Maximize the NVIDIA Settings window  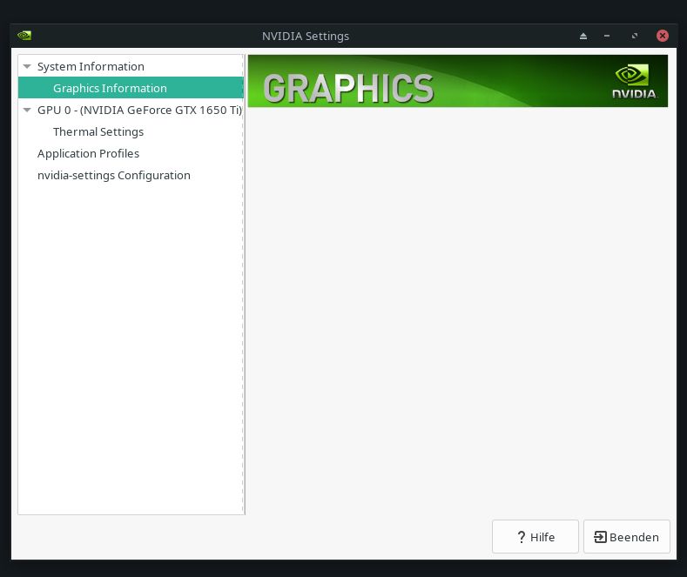point(635,36)
